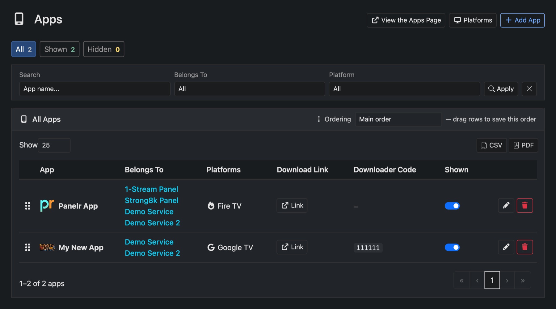Image resolution: width=556 pixels, height=309 pixels.
Task: Click the My New App thumbnail image
Action: pos(47,247)
